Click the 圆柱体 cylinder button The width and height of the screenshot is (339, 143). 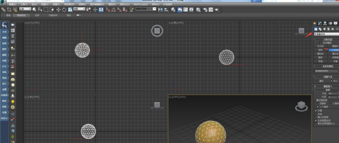click(x=320, y=54)
